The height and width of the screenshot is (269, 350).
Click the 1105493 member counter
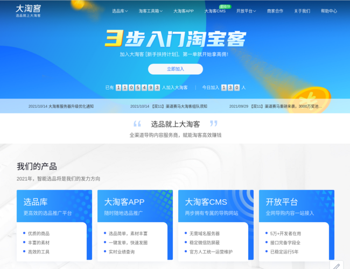coord(138,88)
